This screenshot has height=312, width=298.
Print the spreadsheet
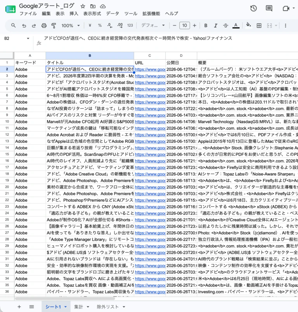(44, 26)
